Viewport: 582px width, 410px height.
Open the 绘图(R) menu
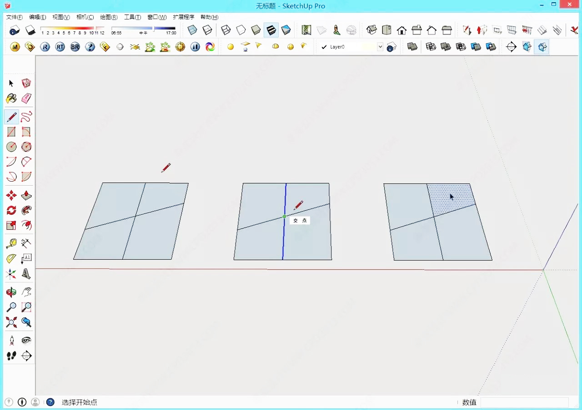click(x=109, y=17)
